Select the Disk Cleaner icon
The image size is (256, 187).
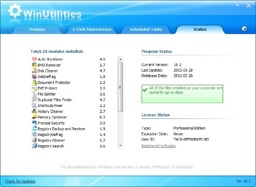[x=34, y=71]
